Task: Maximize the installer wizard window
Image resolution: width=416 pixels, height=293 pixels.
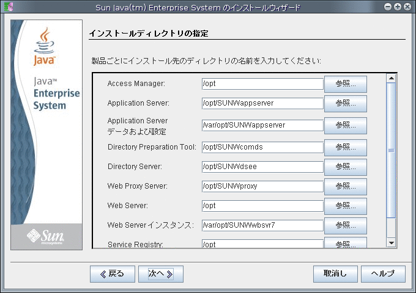Action: point(398,7)
